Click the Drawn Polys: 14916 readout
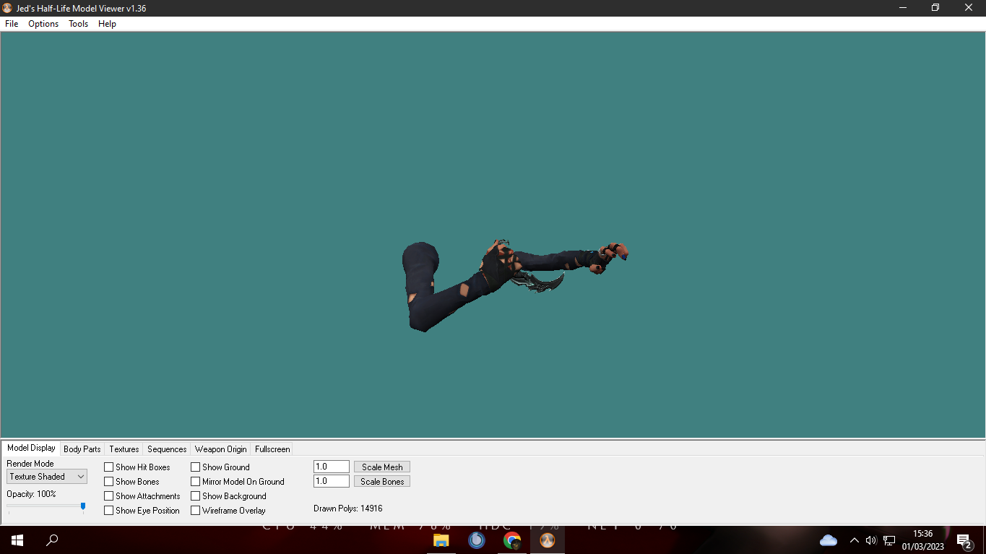Screen dimensions: 986x554 coord(348,508)
